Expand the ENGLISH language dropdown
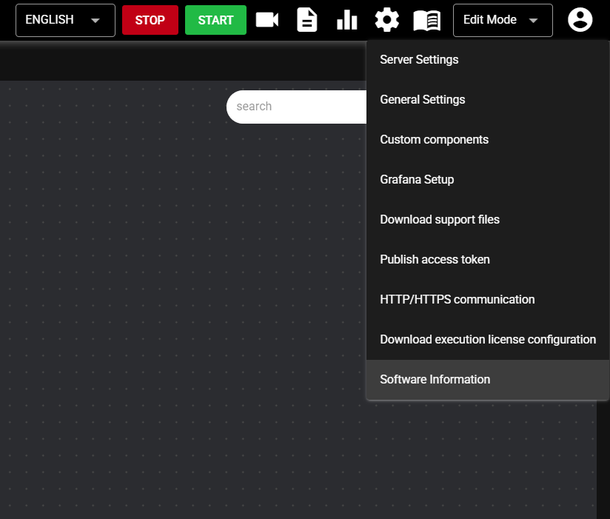This screenshot has width=610, height=519. 65,20
